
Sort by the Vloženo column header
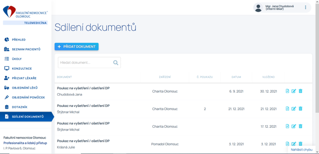pyautogui.click(x=268, y=77)
